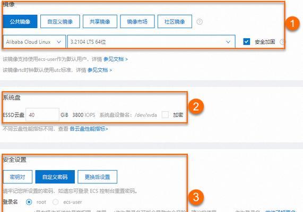
Task: Open the 各云盘性能指标 link
Action: 89,129
